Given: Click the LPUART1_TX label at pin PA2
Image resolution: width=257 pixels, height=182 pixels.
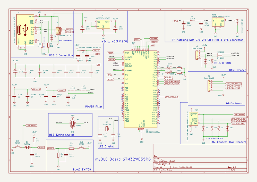Looking at the screenshot, I should point(170,56).
